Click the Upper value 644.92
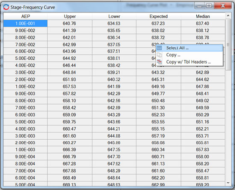Screen dimensions: 235x190 69,58
